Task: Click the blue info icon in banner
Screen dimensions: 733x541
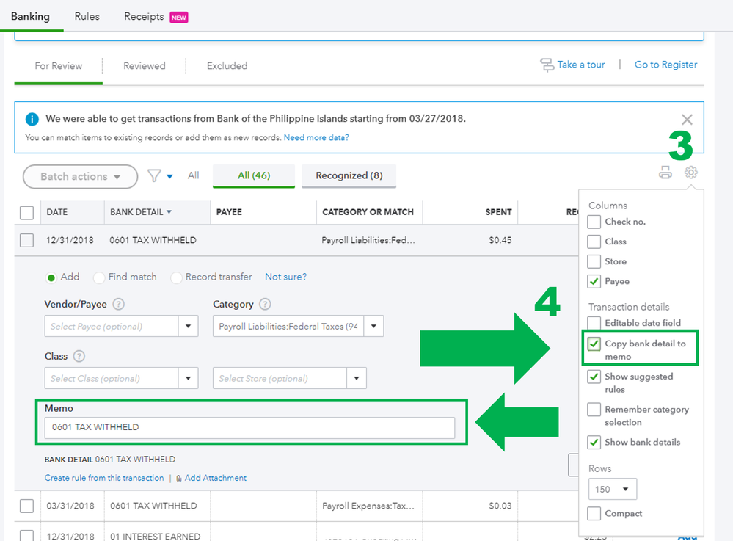Action: (x=32, y=119)
